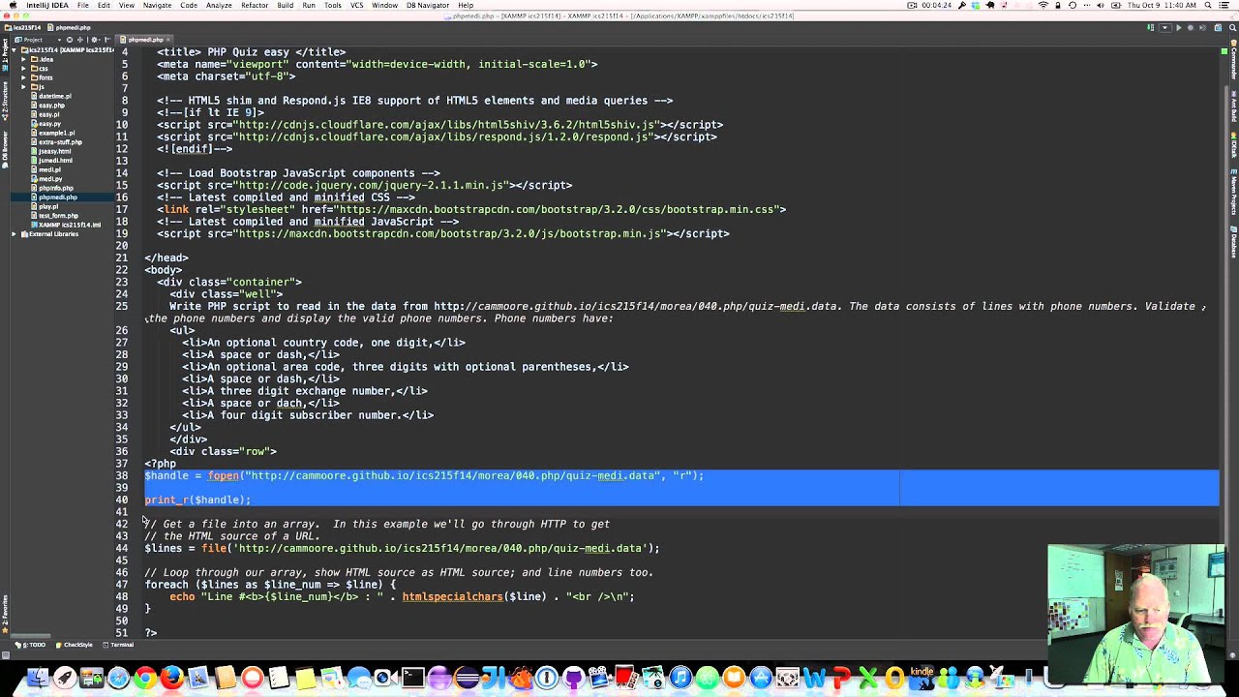Click the Run button in the toolbar
The width and height of the screenshot is (1239, 697).
tap(1179, 28)
